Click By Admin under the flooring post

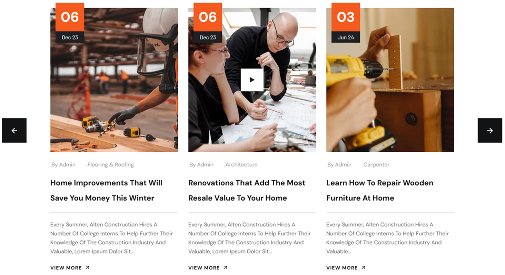[63, 165]
